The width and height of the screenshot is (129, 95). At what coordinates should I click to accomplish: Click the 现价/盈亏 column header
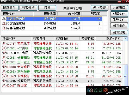(x=109, y=39)
